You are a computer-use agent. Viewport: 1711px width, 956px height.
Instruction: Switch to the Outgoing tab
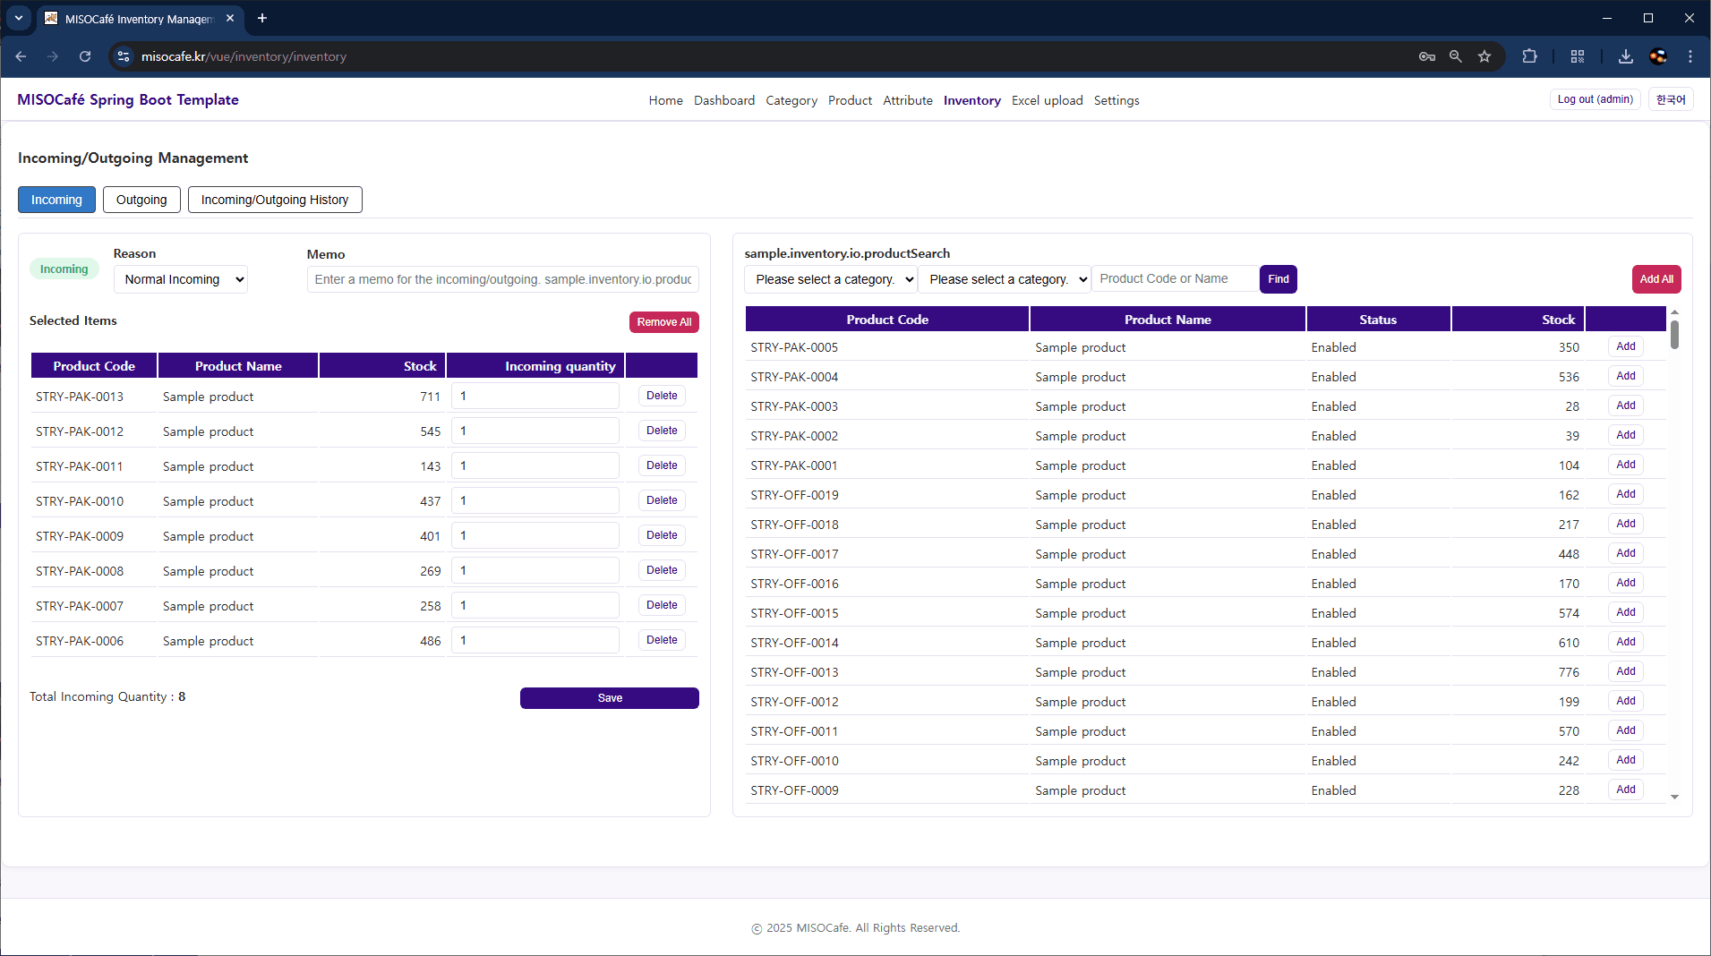[141, 200]
